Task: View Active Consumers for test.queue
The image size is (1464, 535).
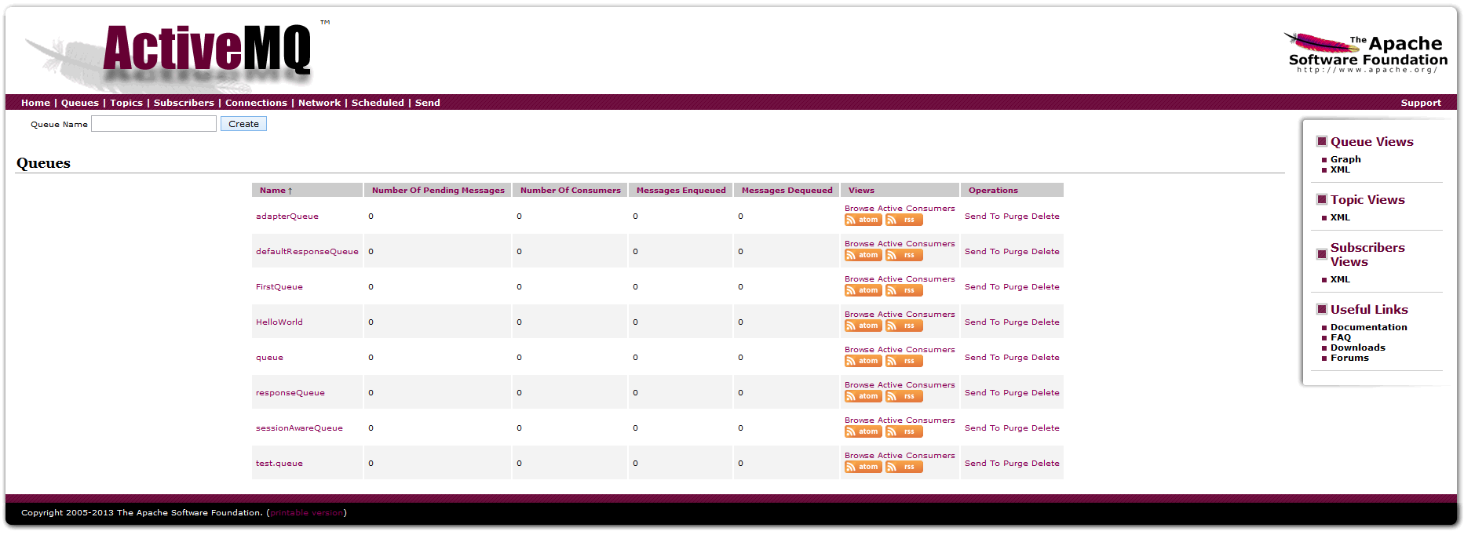Action: point(916,456)
